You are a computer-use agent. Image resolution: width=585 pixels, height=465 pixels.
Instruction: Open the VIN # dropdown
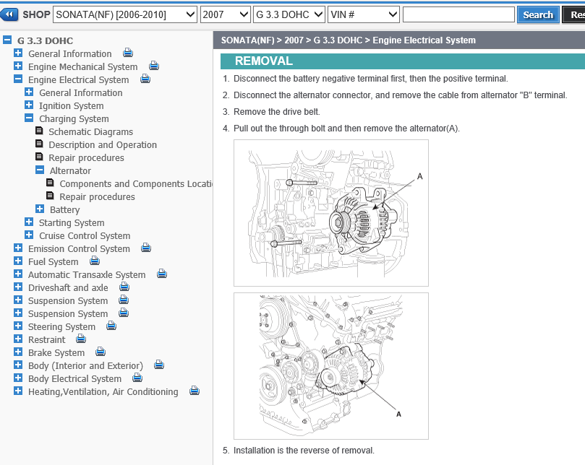pos(364,14)
